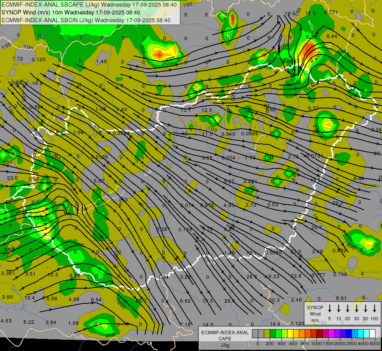
Task: Click the 22.8 value on the map
Action: point(296,276)
